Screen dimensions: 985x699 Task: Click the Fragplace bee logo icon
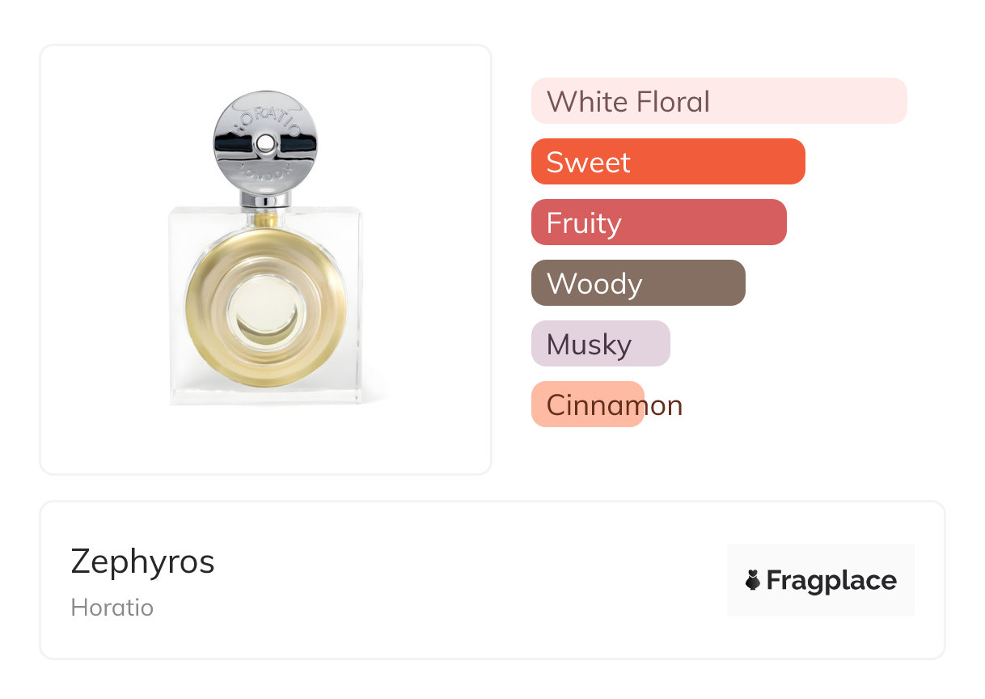tap(753, 580)
